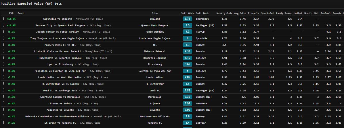This screenshot has height=128, width=344.
Task: Sort by the EV% column header
Action: [x=11, y=13]
